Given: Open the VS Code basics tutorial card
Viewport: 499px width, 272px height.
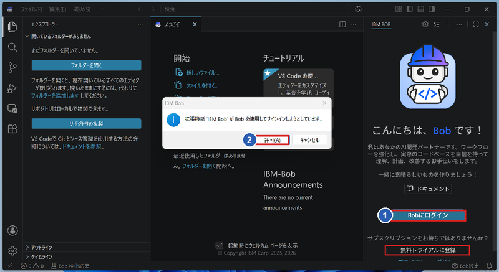Looking at the screenshot, I should (299, 83).
